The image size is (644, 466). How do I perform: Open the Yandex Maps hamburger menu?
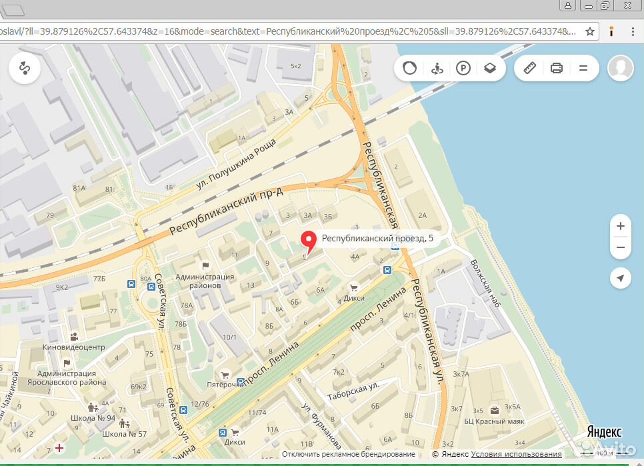(583, 68)
